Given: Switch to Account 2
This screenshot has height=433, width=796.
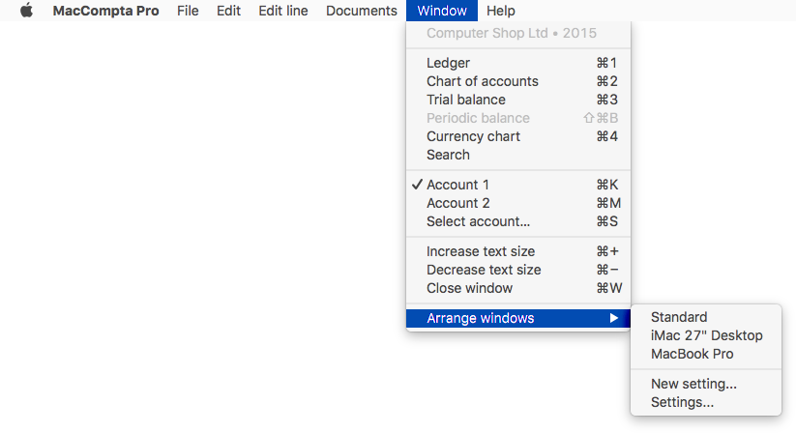Looking at the screenshot, I should click(518, 203).
